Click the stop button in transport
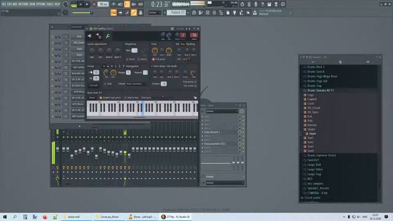 [87, 4]
